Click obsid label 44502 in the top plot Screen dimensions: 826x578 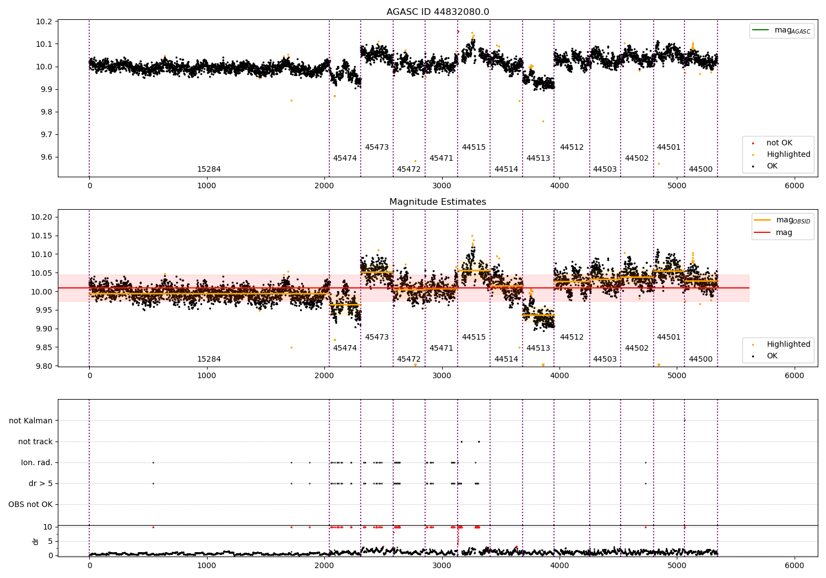click(637, 159)
